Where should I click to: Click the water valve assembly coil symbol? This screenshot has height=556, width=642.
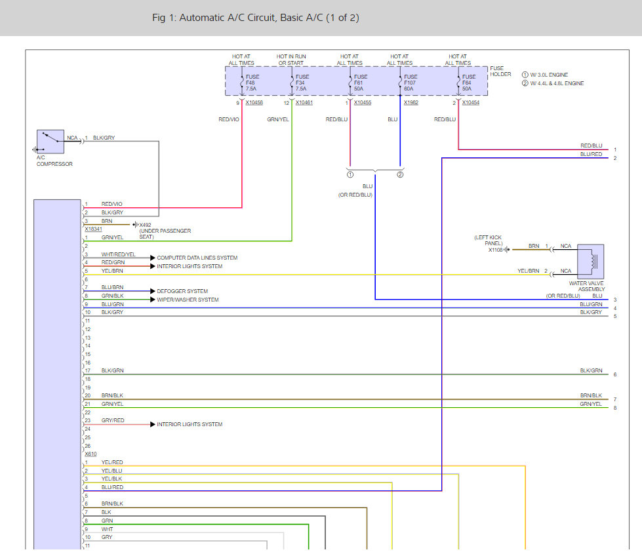tap(590, 262)
